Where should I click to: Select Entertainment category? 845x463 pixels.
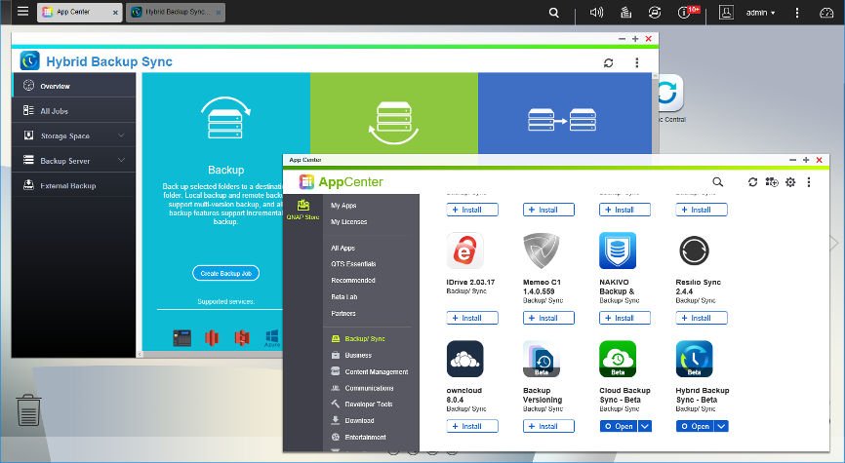coord(358,437)
